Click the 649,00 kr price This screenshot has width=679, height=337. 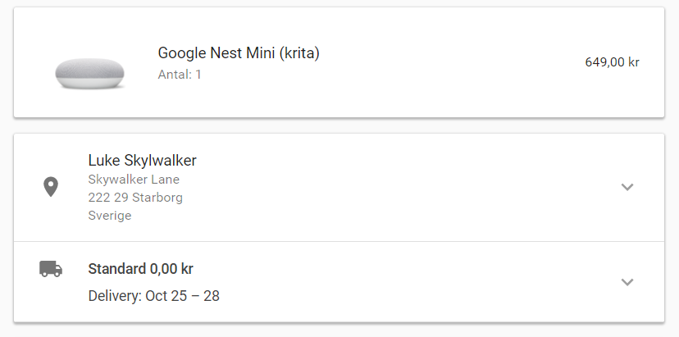coord(612,62)
